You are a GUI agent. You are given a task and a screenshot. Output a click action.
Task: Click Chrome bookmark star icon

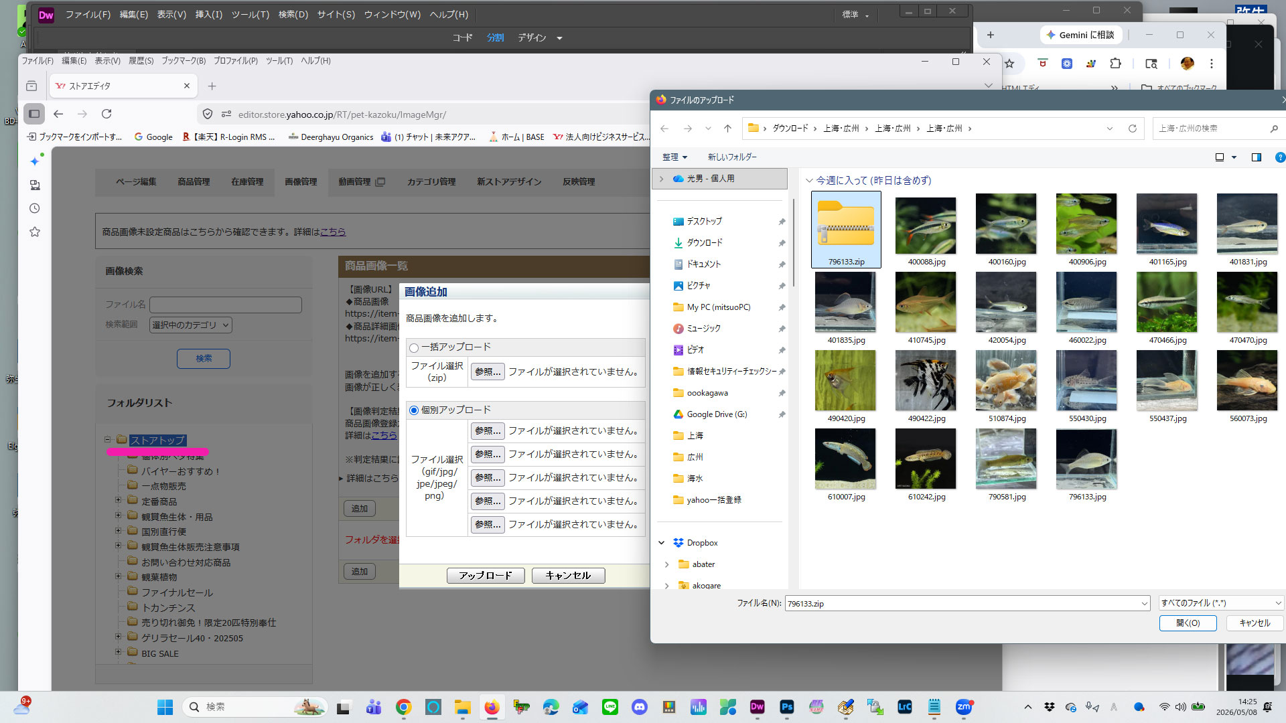click(x=1009, y=64)
